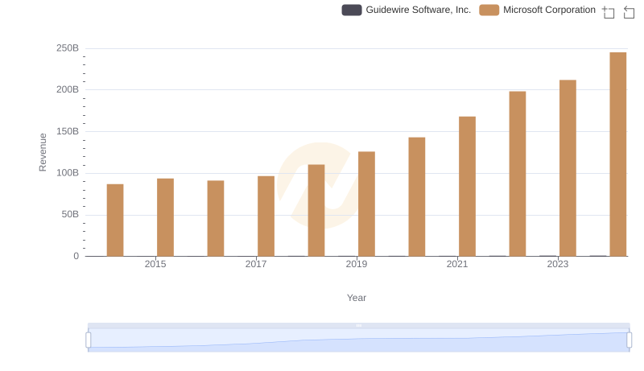Click the Year axis title
This screenshot has width=644, height=371.
(x=357, y=298)
